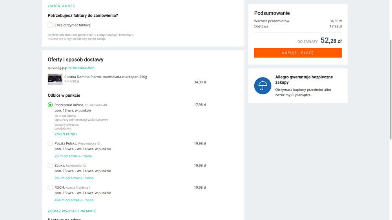Choose Poczta Polska pickup radio button
Image resolution: width=392 pixels, height=220 pixels.
click(x=50, y=144)
